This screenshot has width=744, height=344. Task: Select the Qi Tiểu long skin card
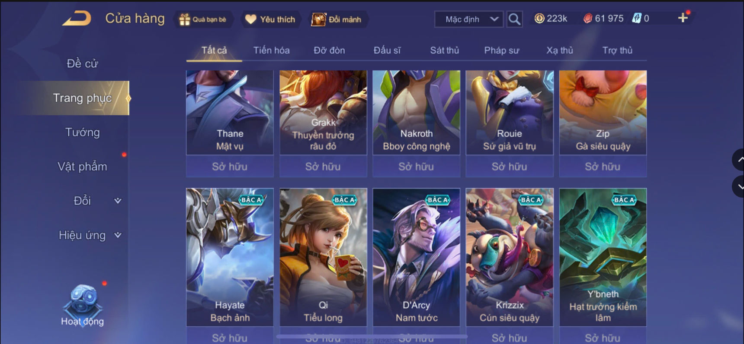pyautogui.click(x=323, y=257)
